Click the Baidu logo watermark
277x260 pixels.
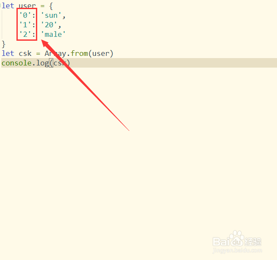[237, 239]
